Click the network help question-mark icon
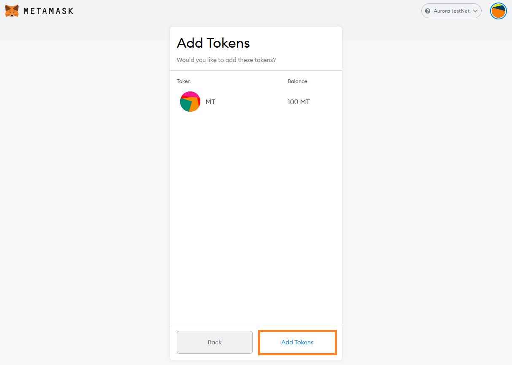 coord(428,11)
